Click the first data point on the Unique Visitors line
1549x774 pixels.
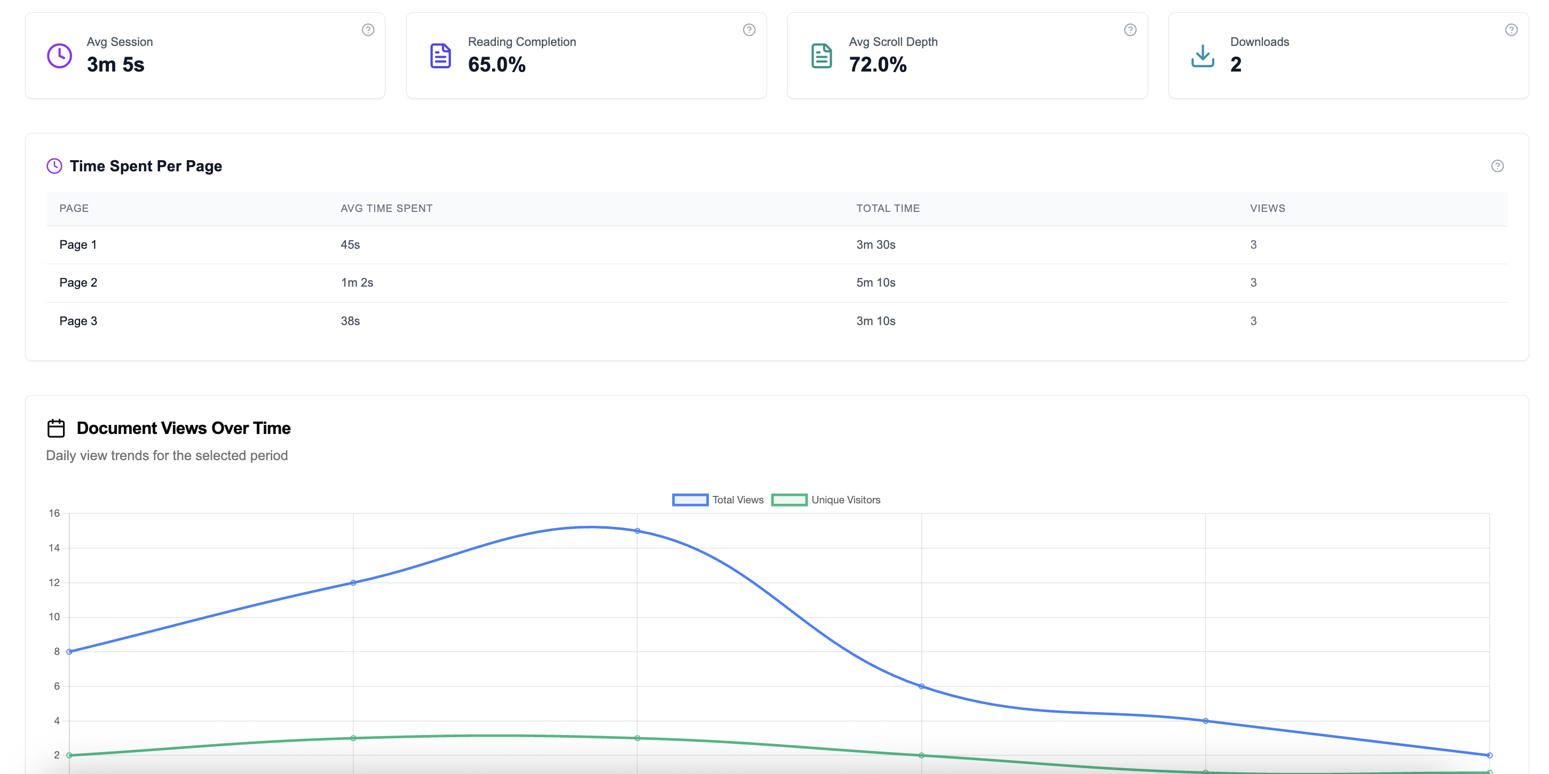coord(69,755)
